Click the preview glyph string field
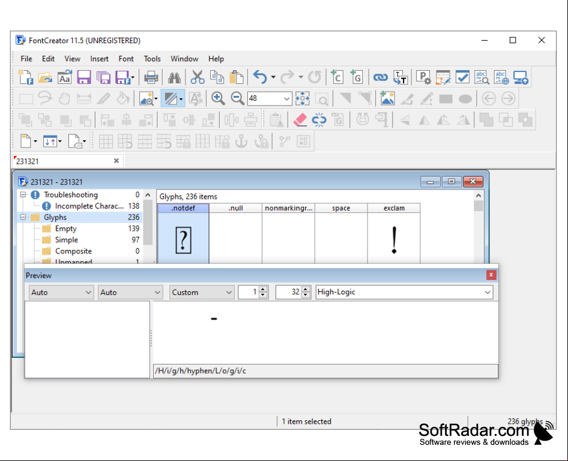568x461 pixels. (325, 371)
